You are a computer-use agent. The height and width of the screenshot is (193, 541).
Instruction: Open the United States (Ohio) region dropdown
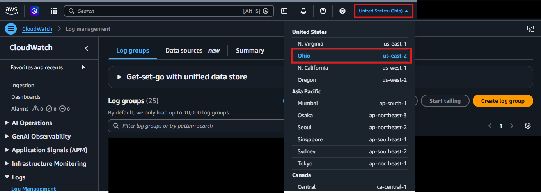pyautogui.click(x=383, y=11)
